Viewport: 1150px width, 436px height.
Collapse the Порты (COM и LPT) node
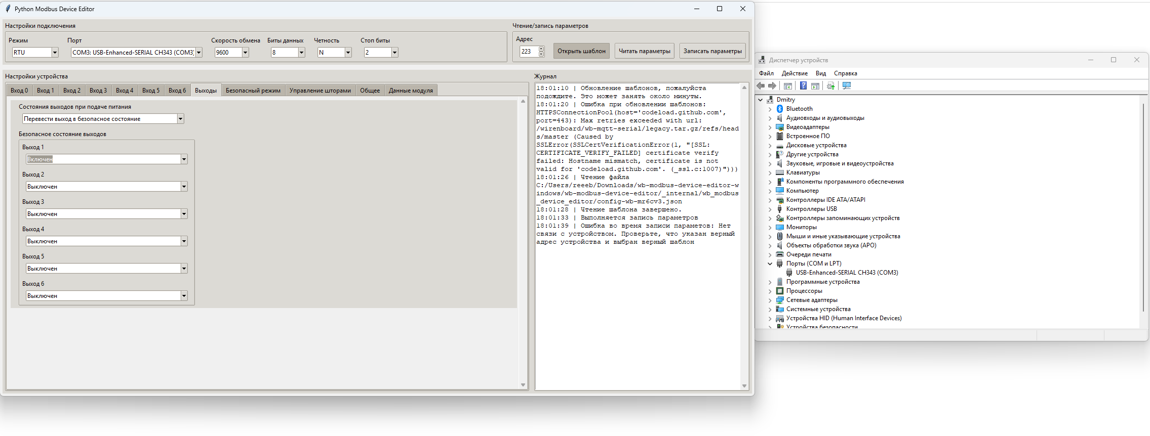click(x=770, y=264)
